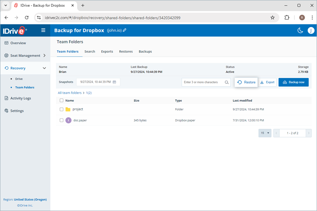
Task: Check the checkbox next to doc.paper
Action: tap(61, 120)
